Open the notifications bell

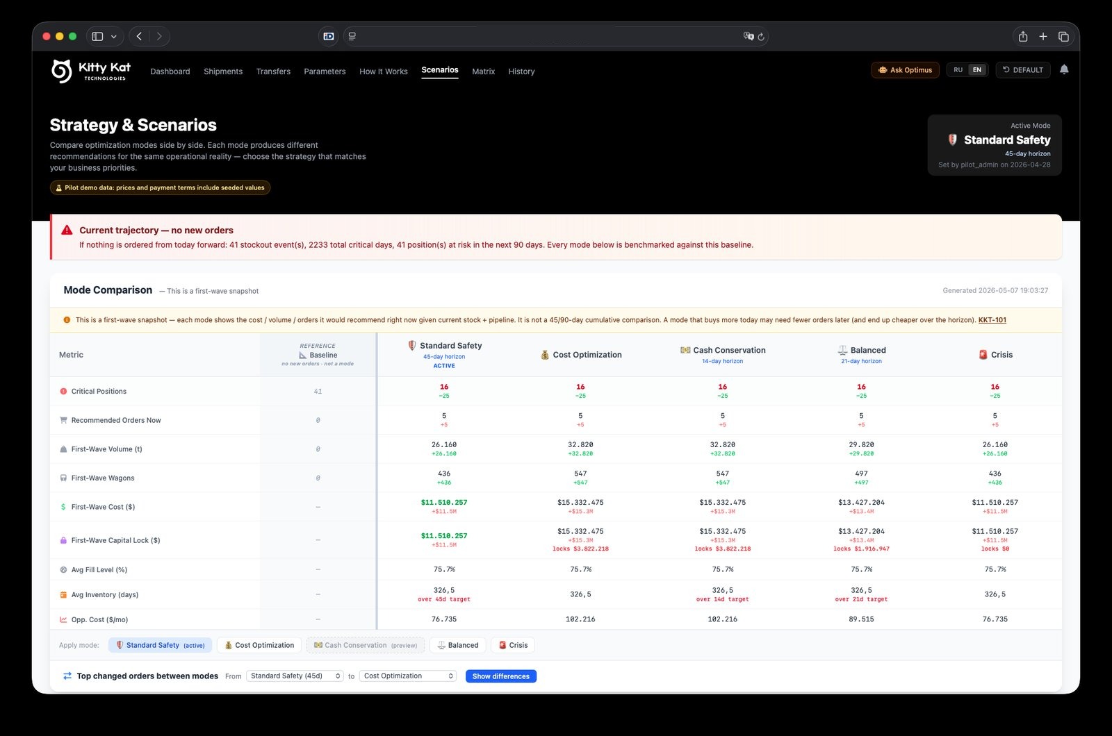pos(1064,69)
